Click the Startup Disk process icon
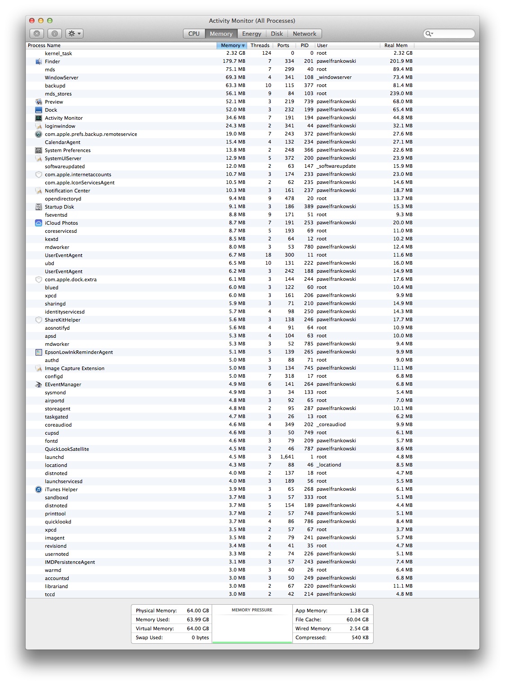 (x=39, y=207)
